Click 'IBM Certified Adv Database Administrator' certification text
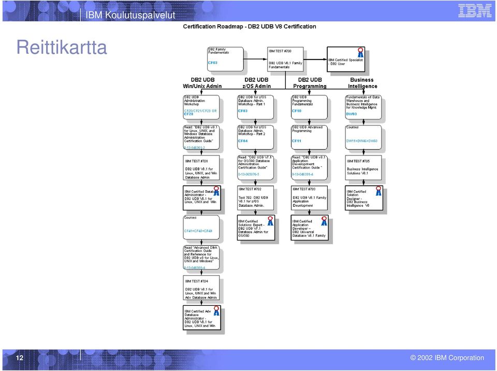The height and width of the screenshot is (371, 497). [x=199, y=319]
